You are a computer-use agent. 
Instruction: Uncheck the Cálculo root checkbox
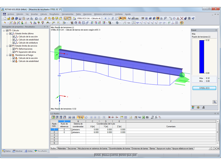(x=7, y=30)
